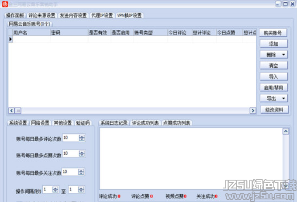The height and width of the screenshot is (202, 297).
Task: Open the 导出 dropdown button
Action: [274, 98]
